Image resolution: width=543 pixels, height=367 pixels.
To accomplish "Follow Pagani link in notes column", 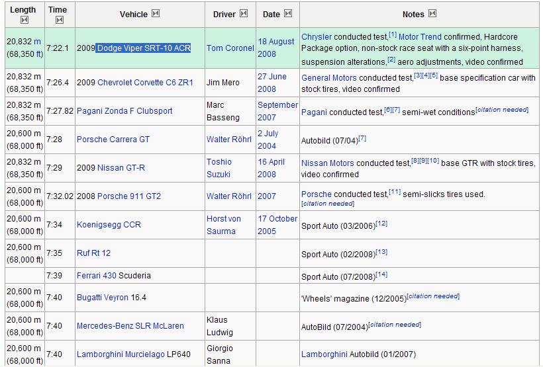I will coord(314,112).
